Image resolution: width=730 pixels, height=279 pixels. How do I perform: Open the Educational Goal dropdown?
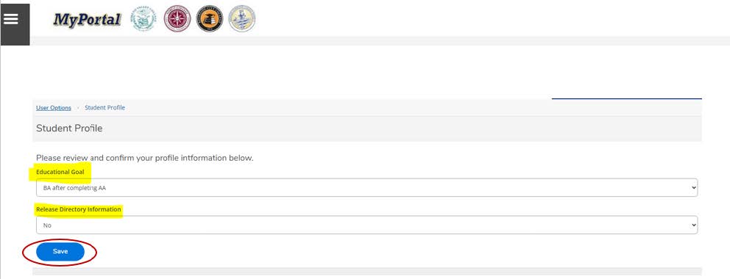(367, 187)
